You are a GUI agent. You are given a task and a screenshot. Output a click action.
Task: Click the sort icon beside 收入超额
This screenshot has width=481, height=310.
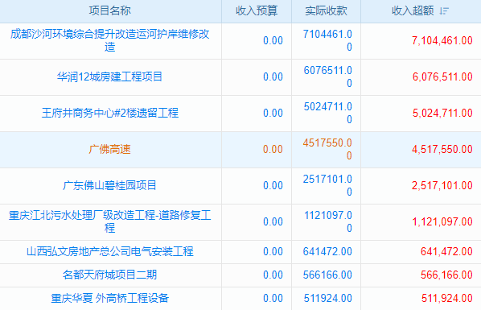[x=444, y=11]
